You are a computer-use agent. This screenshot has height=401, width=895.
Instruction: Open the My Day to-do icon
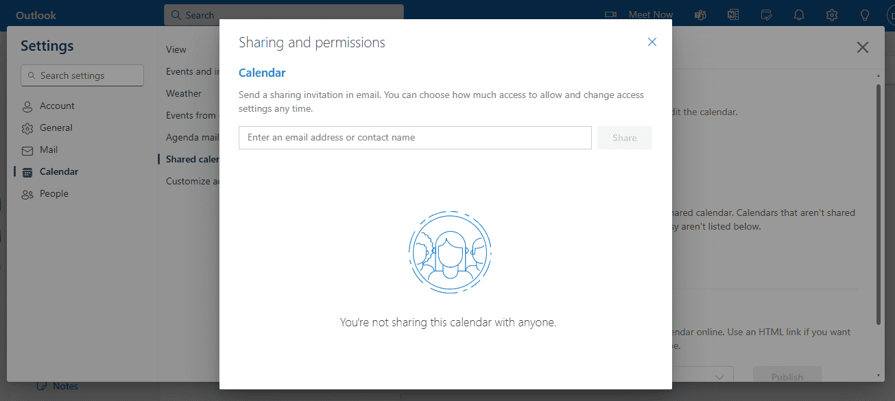766,14
